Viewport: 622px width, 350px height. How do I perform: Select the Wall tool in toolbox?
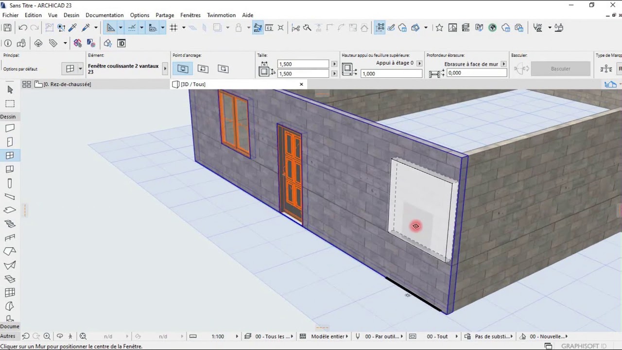[x=10, y=128]
